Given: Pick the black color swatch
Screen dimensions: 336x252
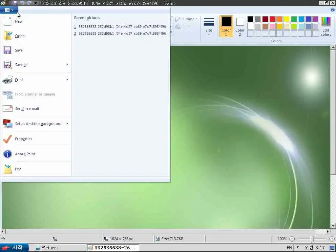Looking at the screenshot, I should coord(250,19).
